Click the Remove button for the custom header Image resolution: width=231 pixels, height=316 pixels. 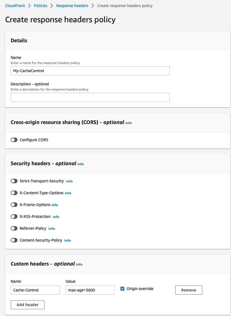point(189,290)
